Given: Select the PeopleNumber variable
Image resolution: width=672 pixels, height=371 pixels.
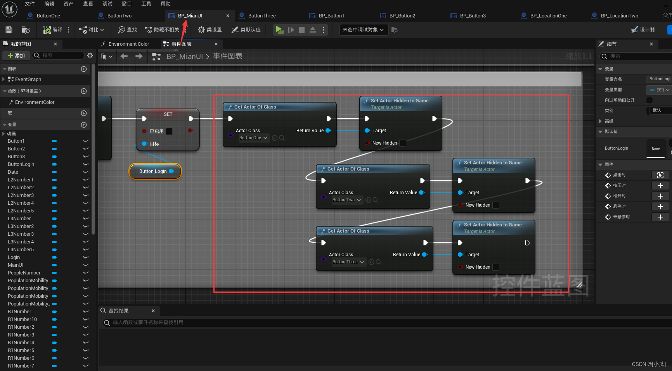Looking at the screenshot, I should pos(24,273).
